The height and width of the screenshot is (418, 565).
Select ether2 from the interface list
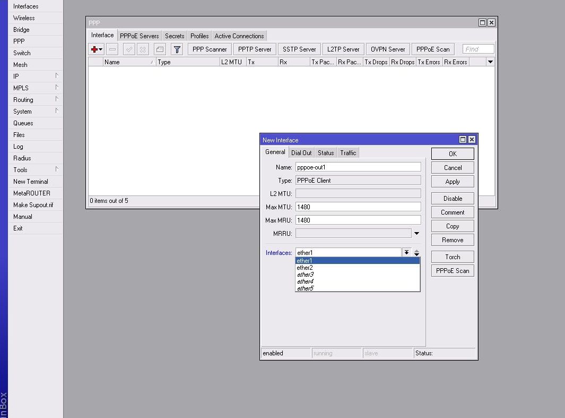358,268
